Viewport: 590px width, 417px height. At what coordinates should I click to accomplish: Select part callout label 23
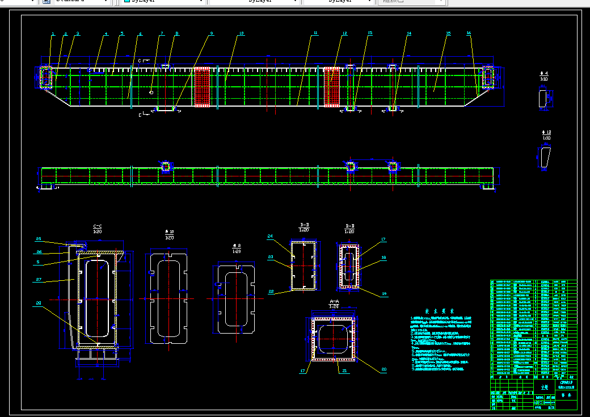coord(271,257)
